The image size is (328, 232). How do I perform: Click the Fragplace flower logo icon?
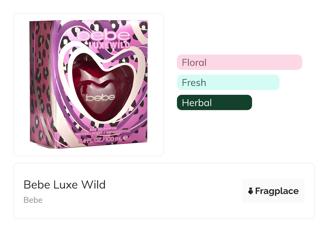point(251,191)
